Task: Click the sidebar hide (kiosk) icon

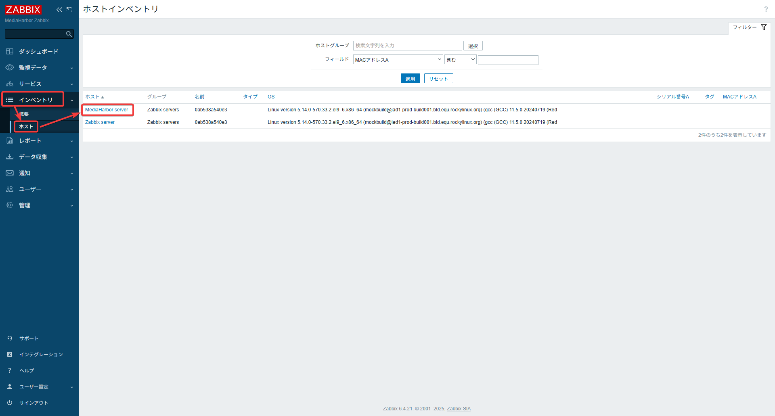Action: [x=69, y=10]
